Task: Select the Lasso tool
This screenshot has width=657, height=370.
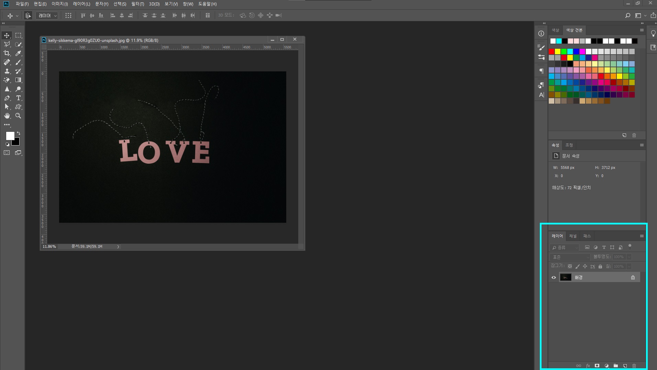Action: click(7, 44)
